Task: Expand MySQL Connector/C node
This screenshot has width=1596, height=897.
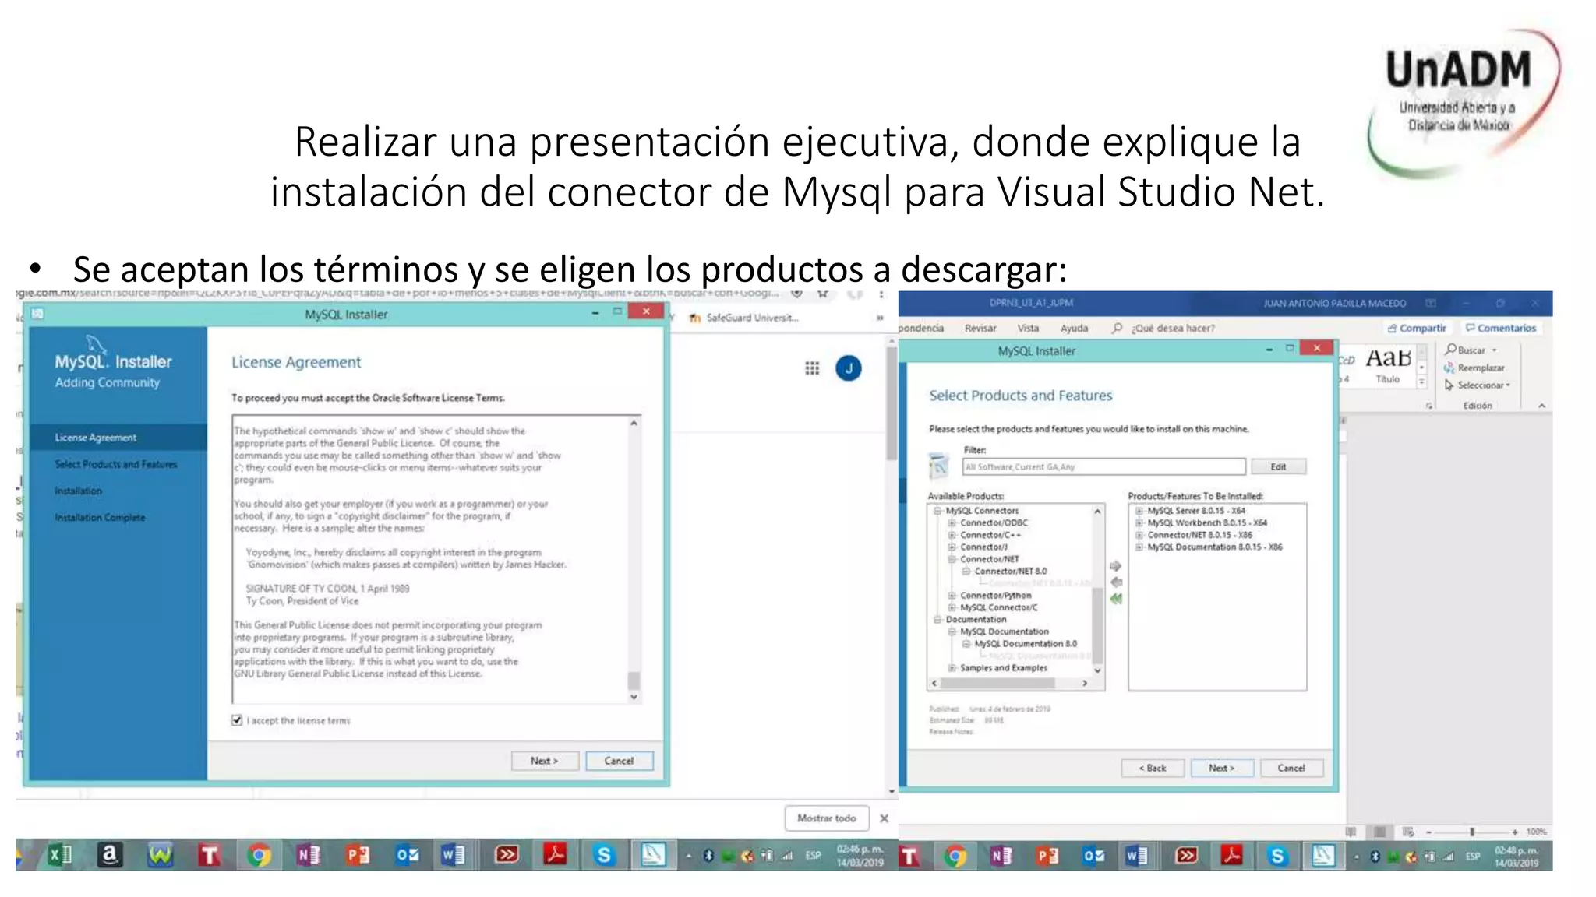Action: click(952, 607)
